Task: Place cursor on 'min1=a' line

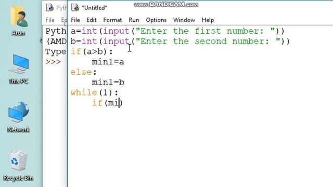Action: [x=108, y=62]
